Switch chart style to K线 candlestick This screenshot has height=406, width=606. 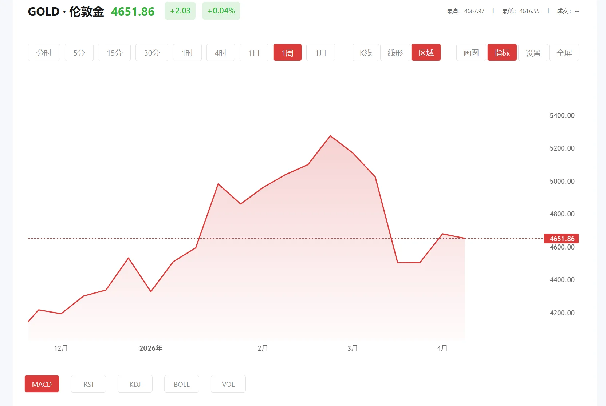[365, 52]
